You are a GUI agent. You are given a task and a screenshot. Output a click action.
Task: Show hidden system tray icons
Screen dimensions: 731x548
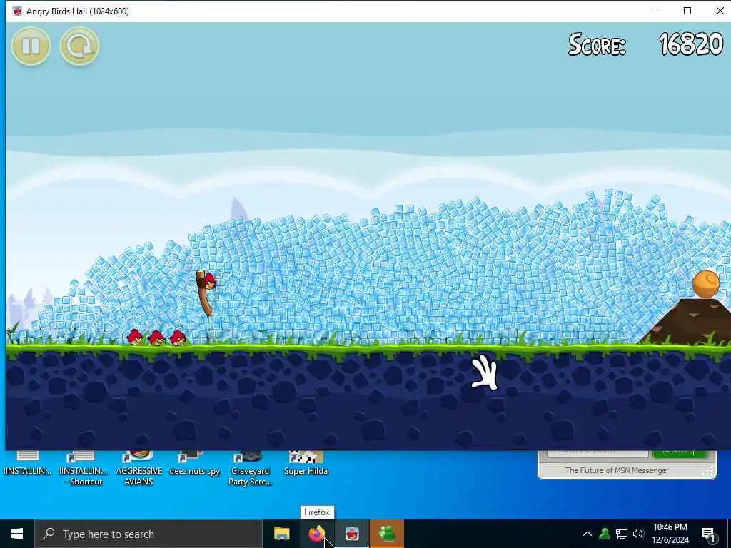tap(588, 534)
